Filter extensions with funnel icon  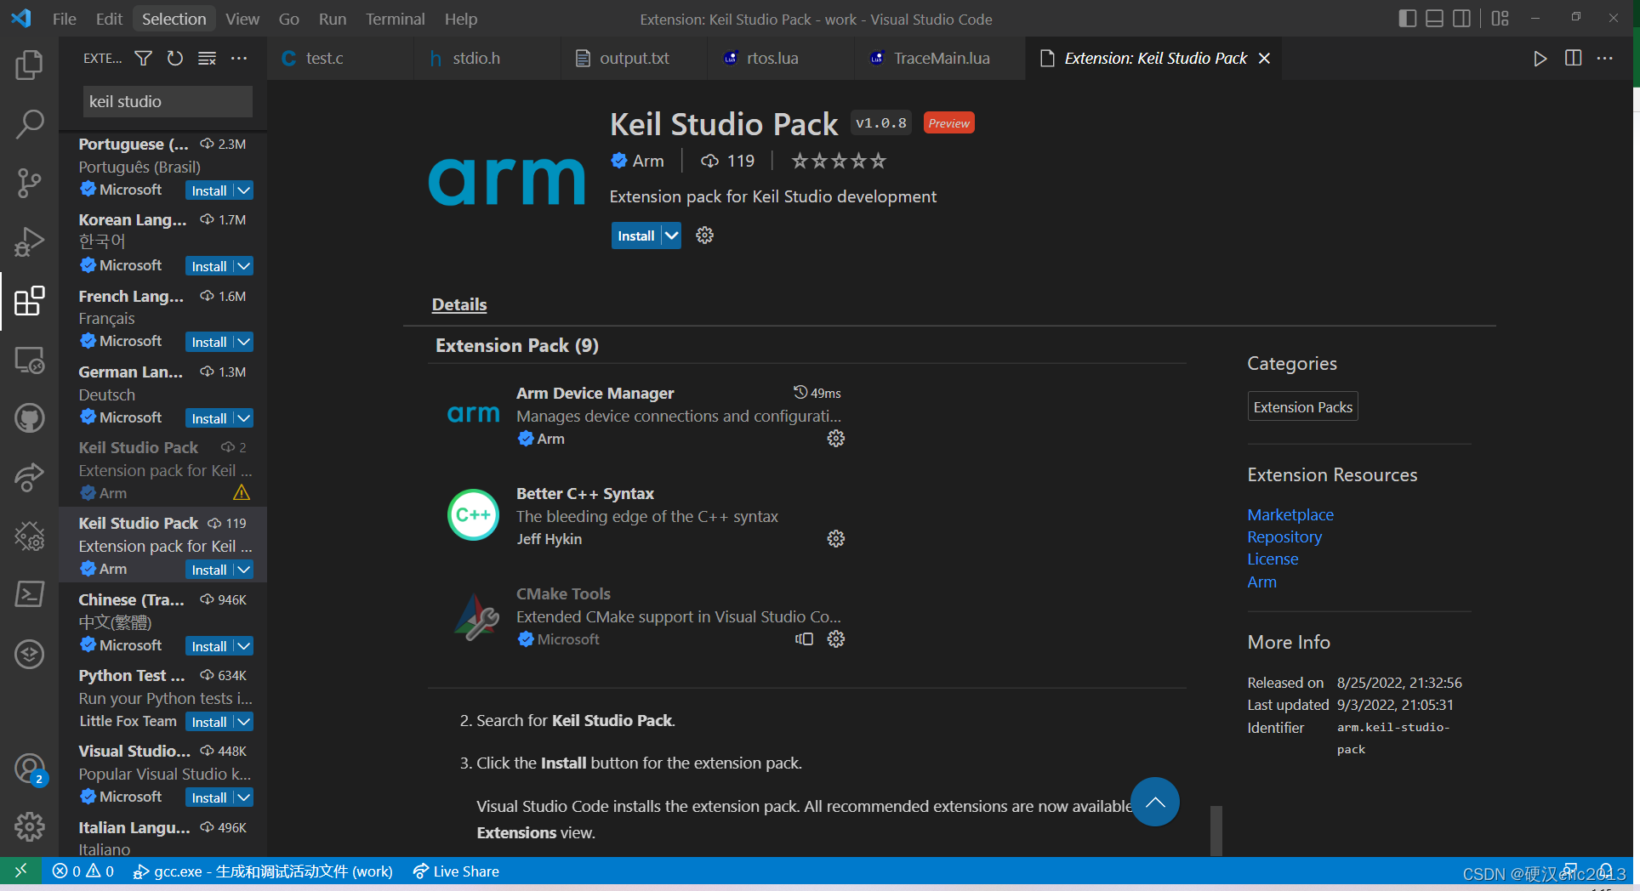(144, 58)
